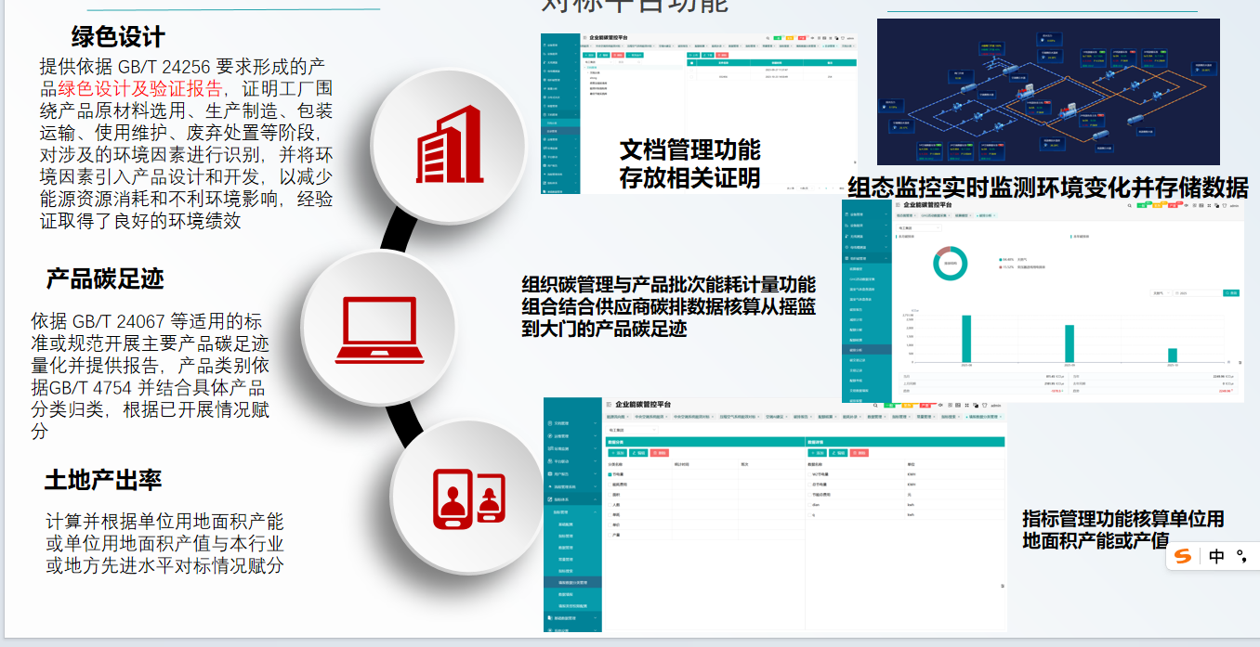Click the red laptop icon beside 产品碳足迹
This screenshot has height=647, width=1260.
pos(381,330)
